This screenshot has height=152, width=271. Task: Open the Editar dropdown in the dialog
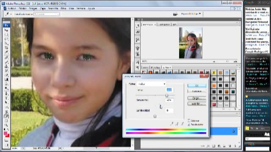pyautogui.click(x=152, y=84)
